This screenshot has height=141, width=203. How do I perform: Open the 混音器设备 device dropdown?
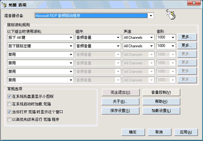[x=94, y=16]
